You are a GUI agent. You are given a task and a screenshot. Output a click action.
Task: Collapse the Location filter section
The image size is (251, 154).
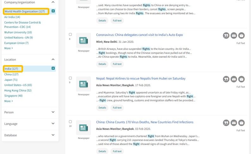tap(53, 59)
